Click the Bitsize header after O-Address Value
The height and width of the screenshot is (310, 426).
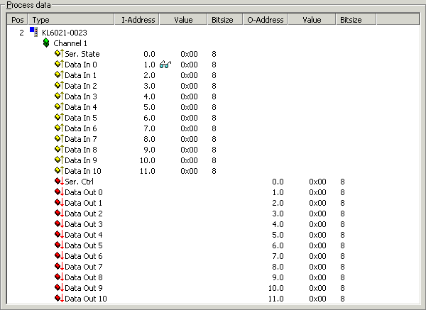(x=356, y=20)
